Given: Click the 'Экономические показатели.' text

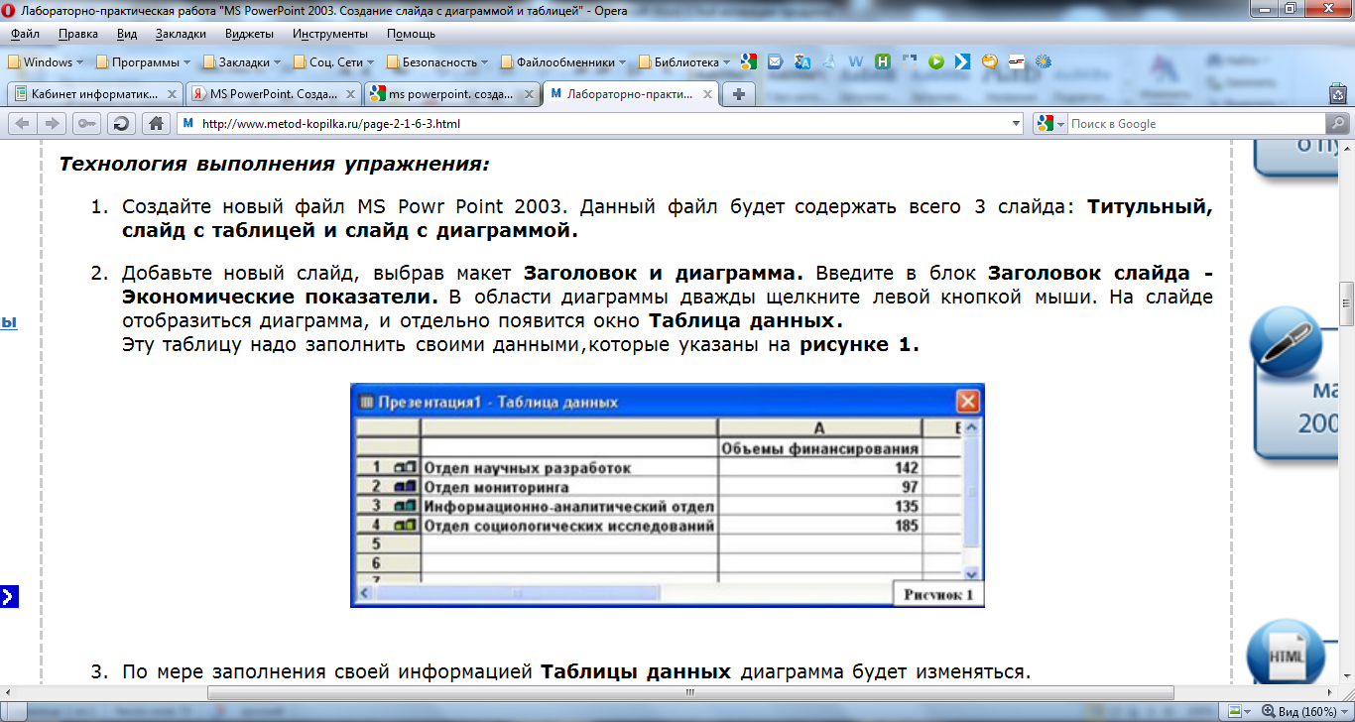Looking at the screenshot, I should point(281,297).
